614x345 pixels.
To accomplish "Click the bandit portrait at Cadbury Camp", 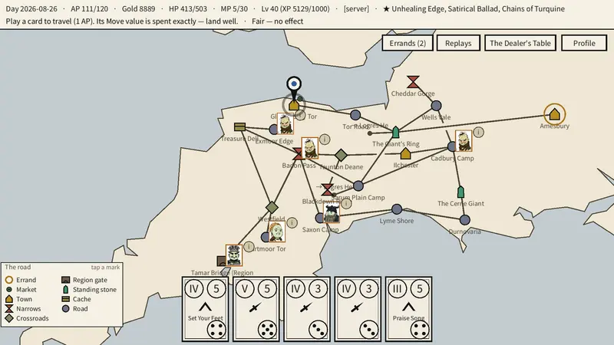I will tap(464, 141).
